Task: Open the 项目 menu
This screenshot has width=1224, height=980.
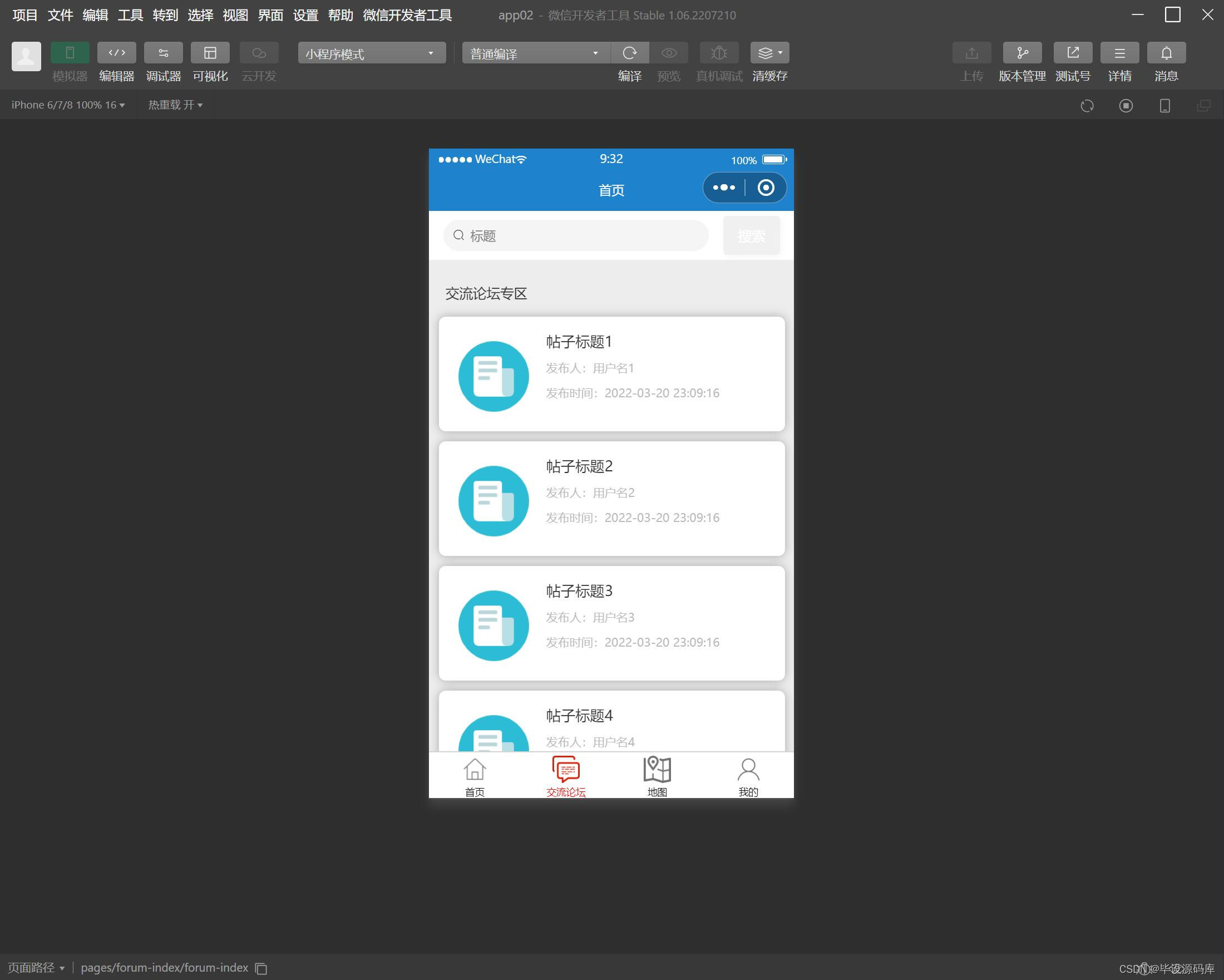Action: [25, 16]
